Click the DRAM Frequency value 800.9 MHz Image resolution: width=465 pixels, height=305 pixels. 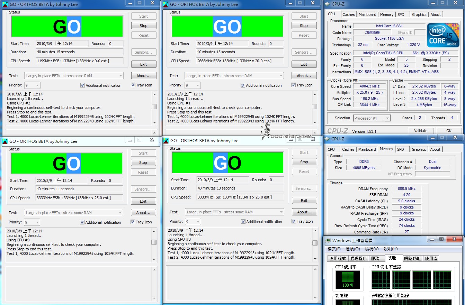coord(407,189)
